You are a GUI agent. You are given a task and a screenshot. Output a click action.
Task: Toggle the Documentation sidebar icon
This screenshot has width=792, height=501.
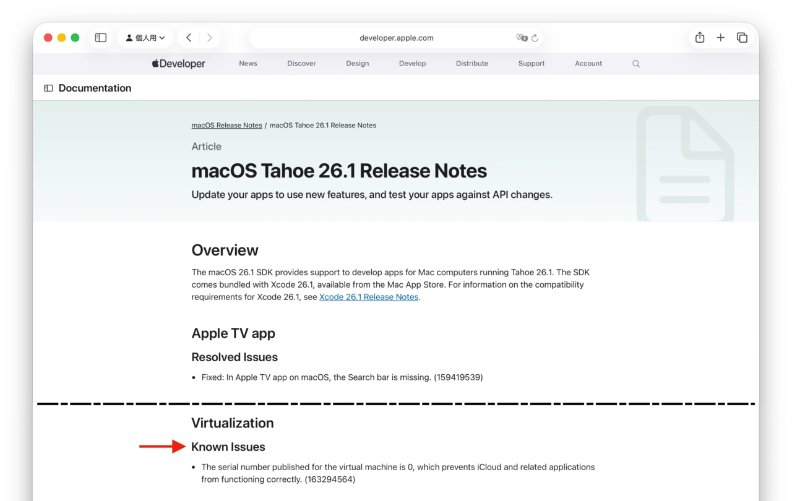(48, 88)
